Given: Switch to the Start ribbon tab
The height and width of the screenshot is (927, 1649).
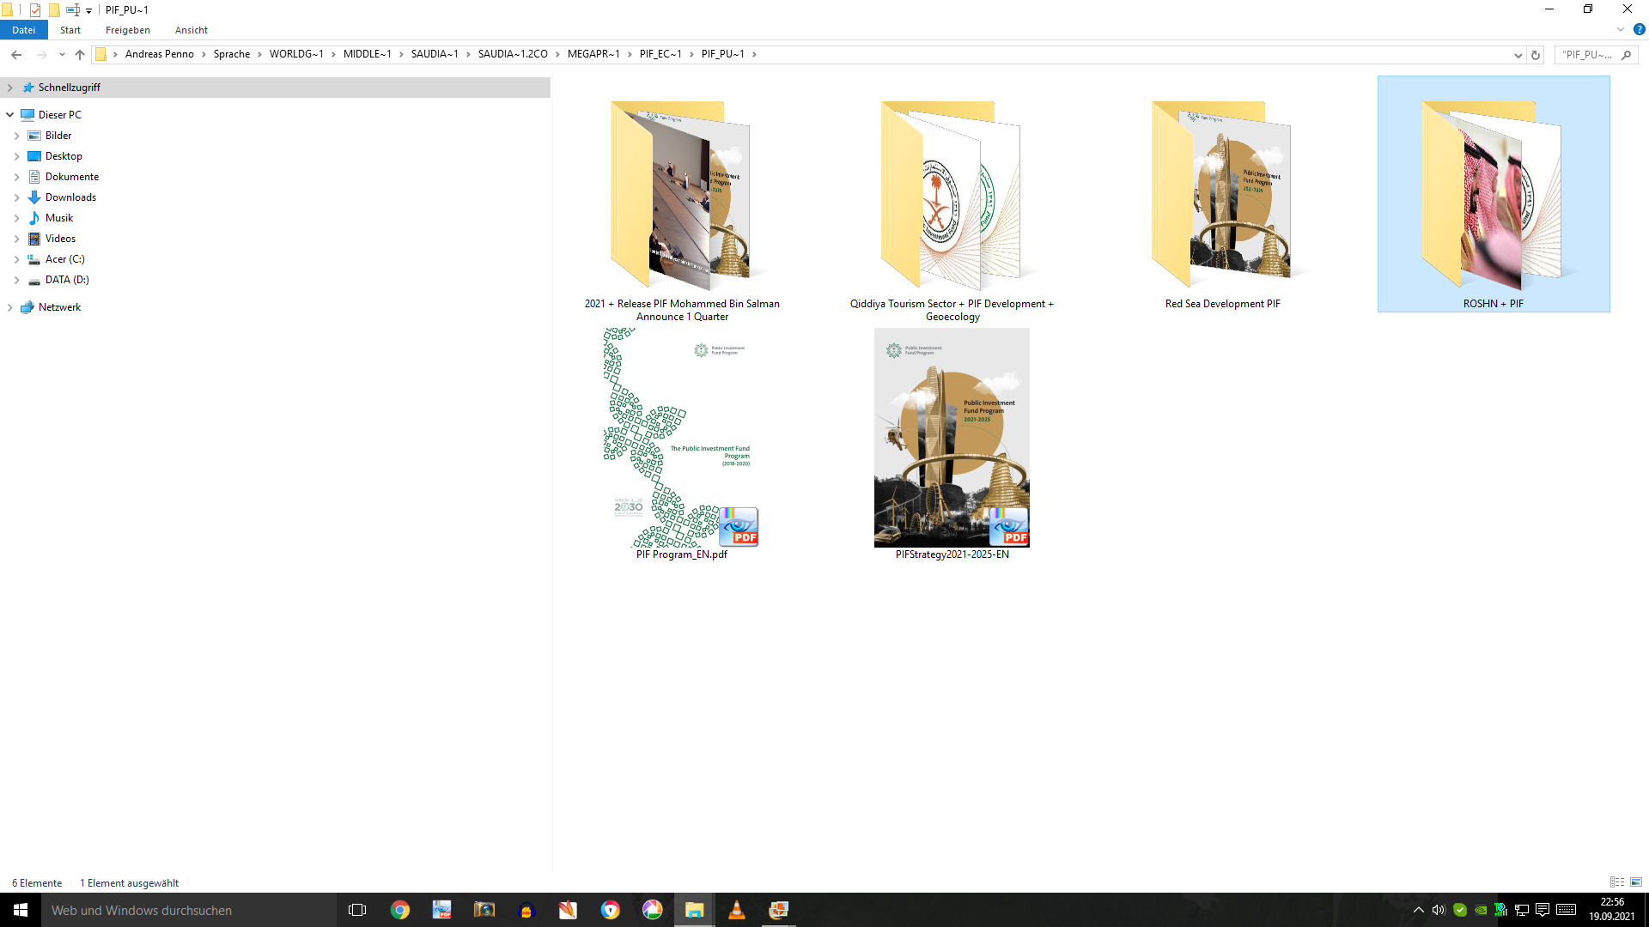Looking at the screenshot, I should 70,30.
